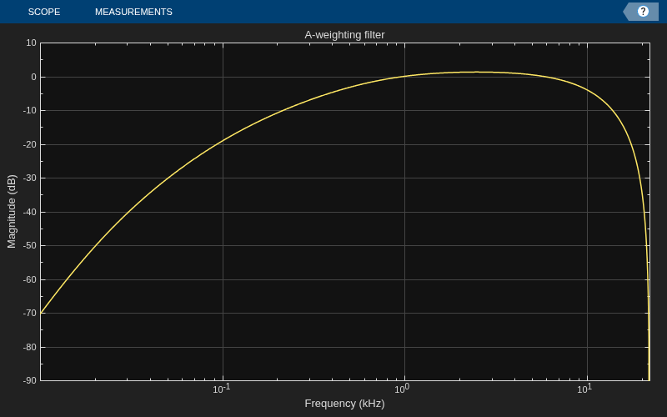This screenshot has width=667, height=417.
Task: Click the -60 y-axis tick label
Action: pyautogui.click(x=30, y=279)
